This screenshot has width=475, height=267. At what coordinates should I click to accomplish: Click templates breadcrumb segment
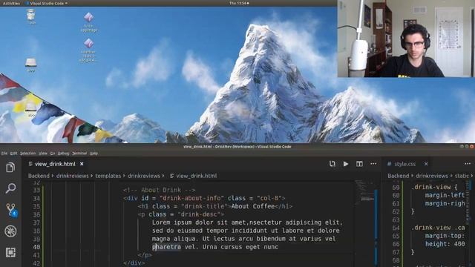click(108, 176)
